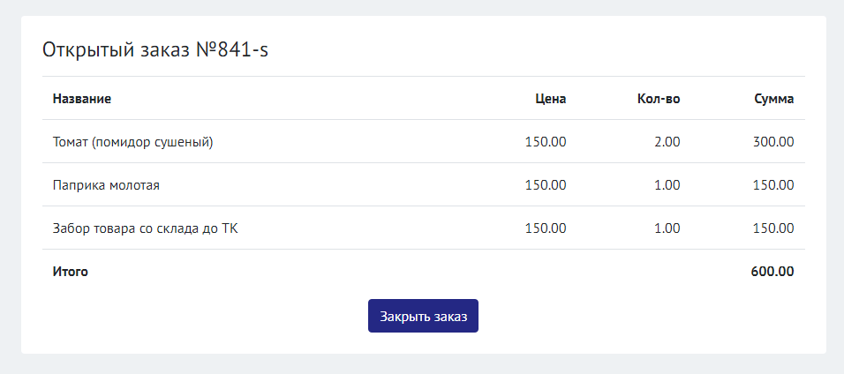The width and height of the screenshot is (844, 374).
Task: Click the sum 150.00 for Паприка молотая
Action: click(x=773, y=185)
